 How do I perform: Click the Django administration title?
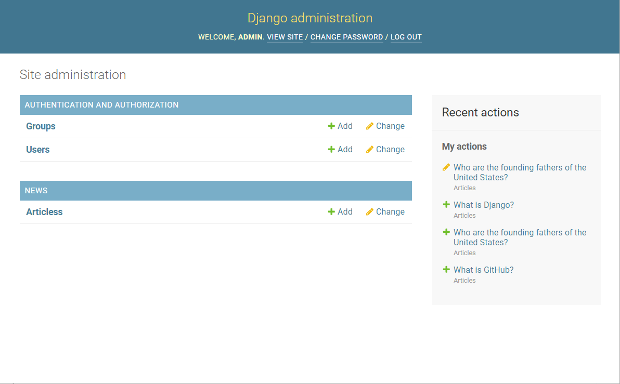coord(310,18)
